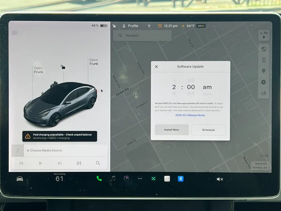Select the minutes value 00
281x211 pixels.
pyautogui.click(x=191, y=87)
